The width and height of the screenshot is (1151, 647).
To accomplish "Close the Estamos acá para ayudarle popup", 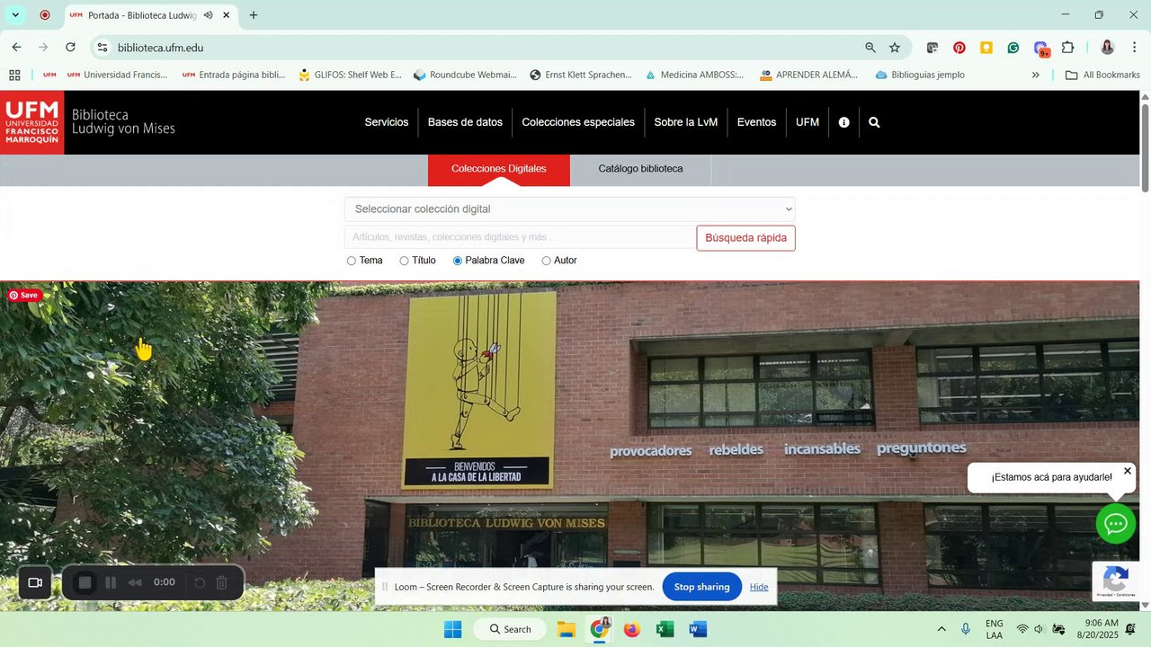I will [x=1128, y=471].
